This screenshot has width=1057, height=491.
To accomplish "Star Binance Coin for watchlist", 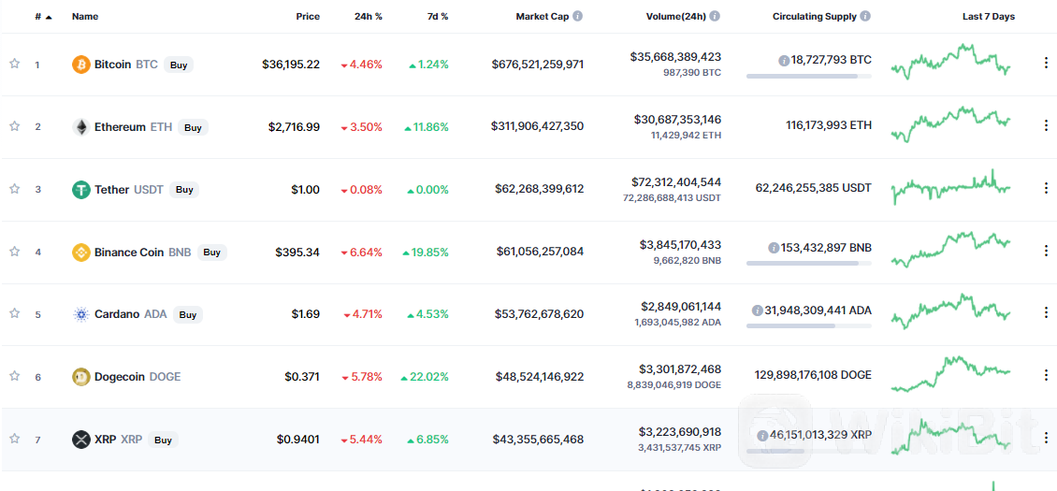I will 14,252.
